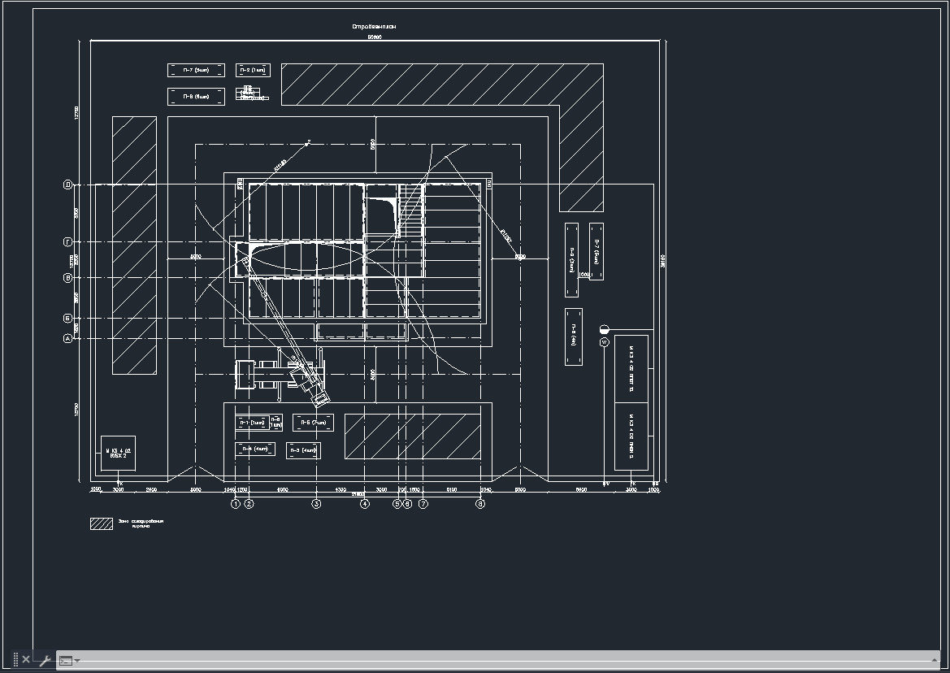Pick the circled W marker symbol
Screen dimensions: 950x673
click(x=604, y=343)
